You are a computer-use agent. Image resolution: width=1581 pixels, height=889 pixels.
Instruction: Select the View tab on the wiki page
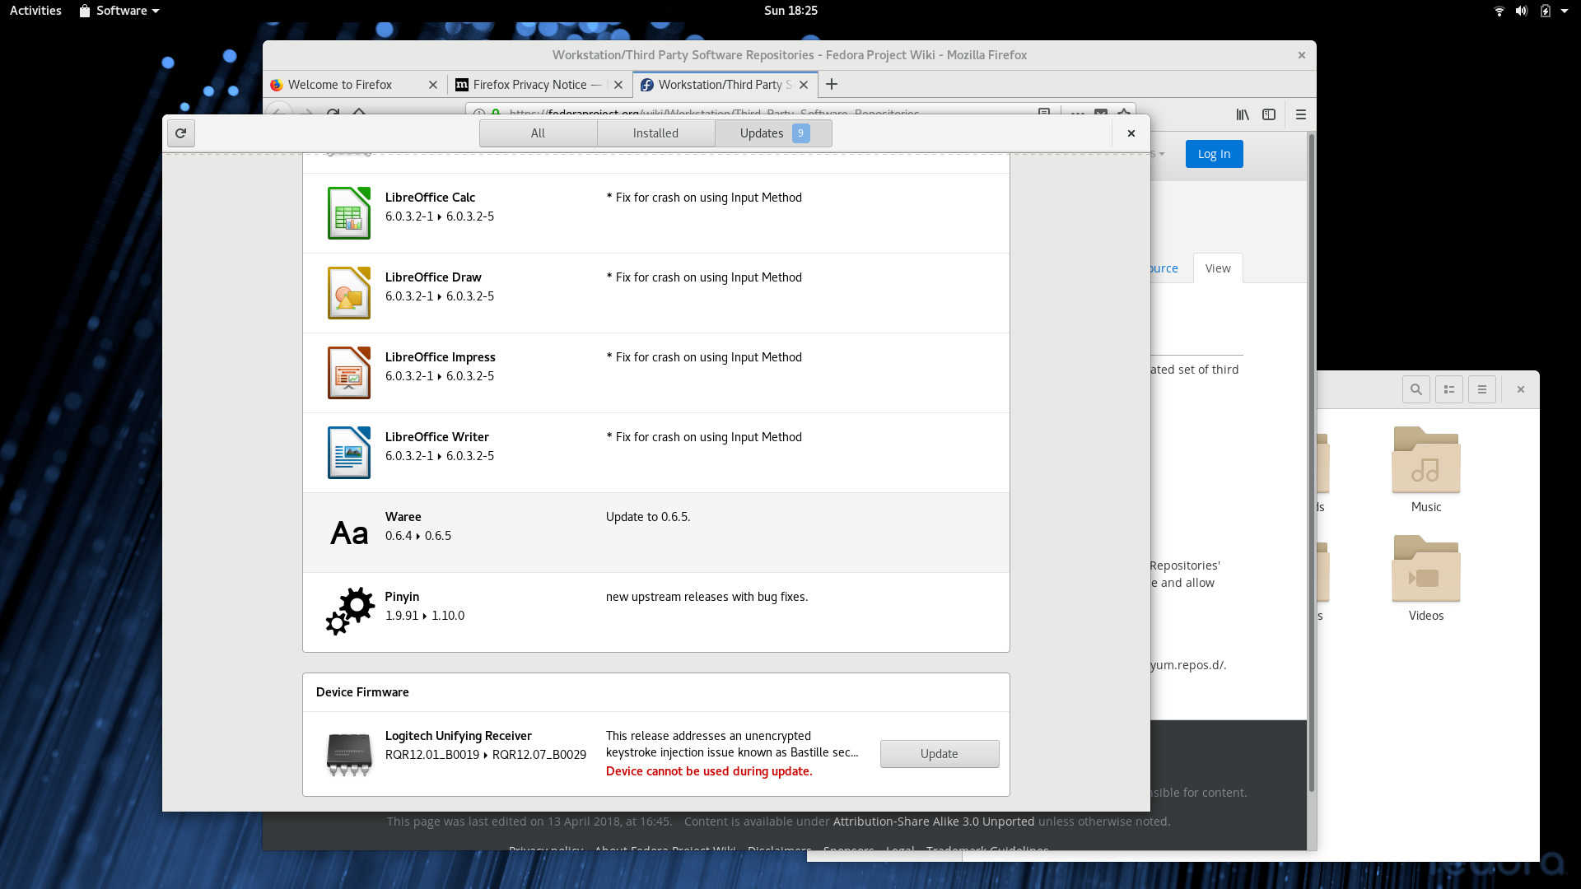(1218, 268)
